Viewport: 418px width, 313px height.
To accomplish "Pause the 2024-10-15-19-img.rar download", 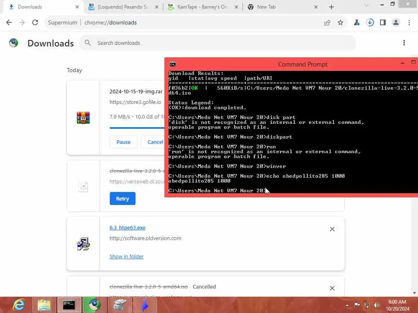I will click(123, 142).
